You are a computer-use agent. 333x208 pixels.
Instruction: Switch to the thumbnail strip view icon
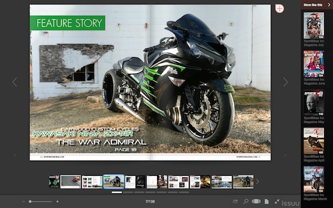coord(256,201)
